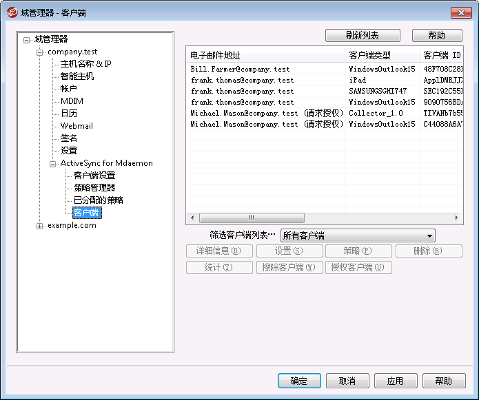Select ActiveSync for Mdaemon tree item
Screen dimensions: 479x400
tap(107, 163)
